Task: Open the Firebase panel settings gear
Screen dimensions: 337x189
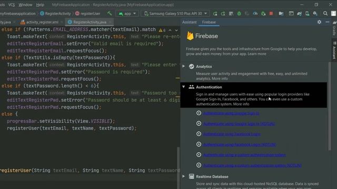Action: pyautogui.click(x=320, y=22)
